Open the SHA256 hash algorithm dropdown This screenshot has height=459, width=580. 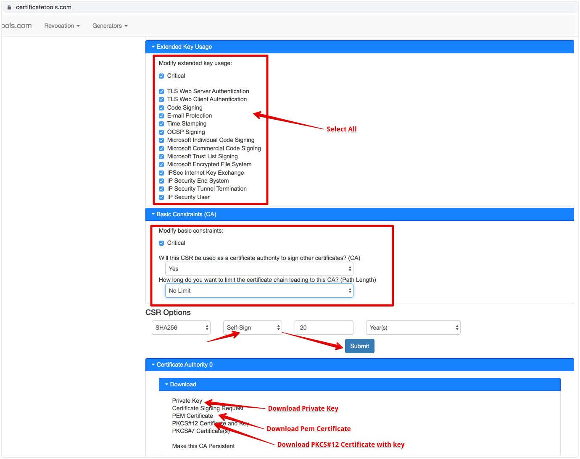pos(181,328)
